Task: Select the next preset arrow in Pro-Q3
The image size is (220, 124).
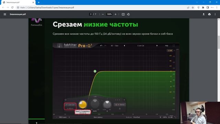Action: (157, 45)
